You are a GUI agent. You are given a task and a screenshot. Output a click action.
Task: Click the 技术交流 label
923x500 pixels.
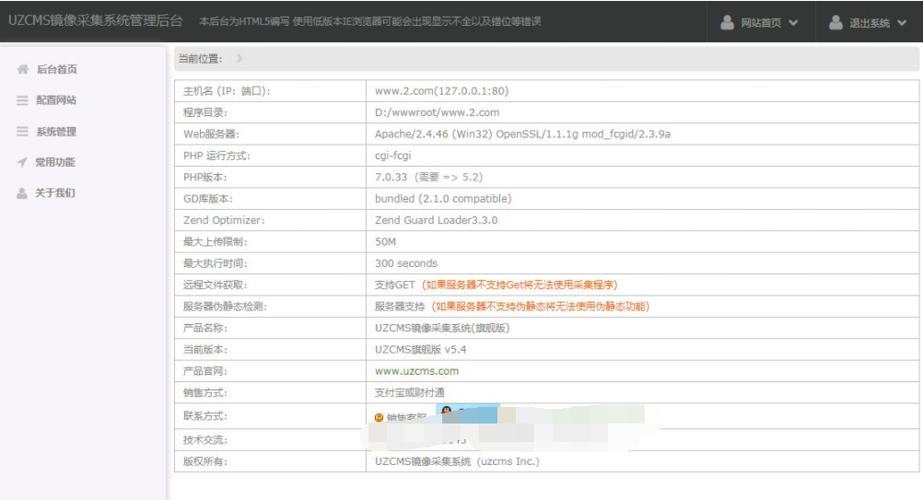[205, 440]
